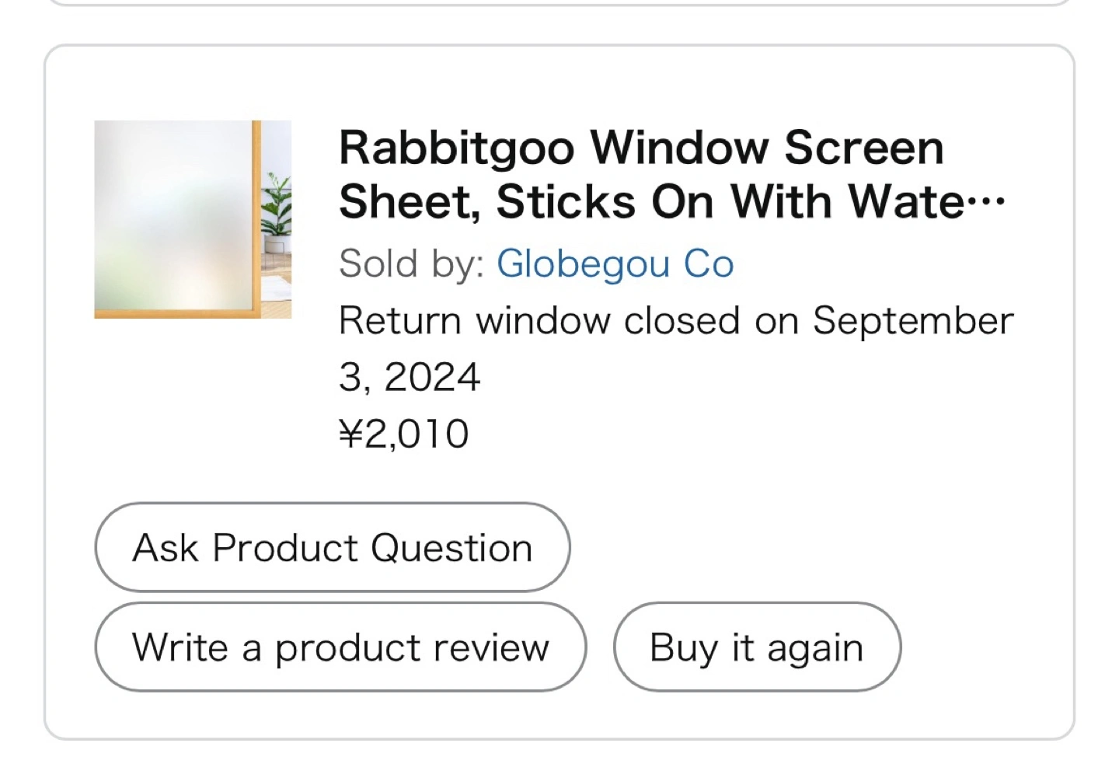Click the word 'review' on the review button
Image resolution: width=1119 pixels, height=771 pixels.
tap(491, 647)
